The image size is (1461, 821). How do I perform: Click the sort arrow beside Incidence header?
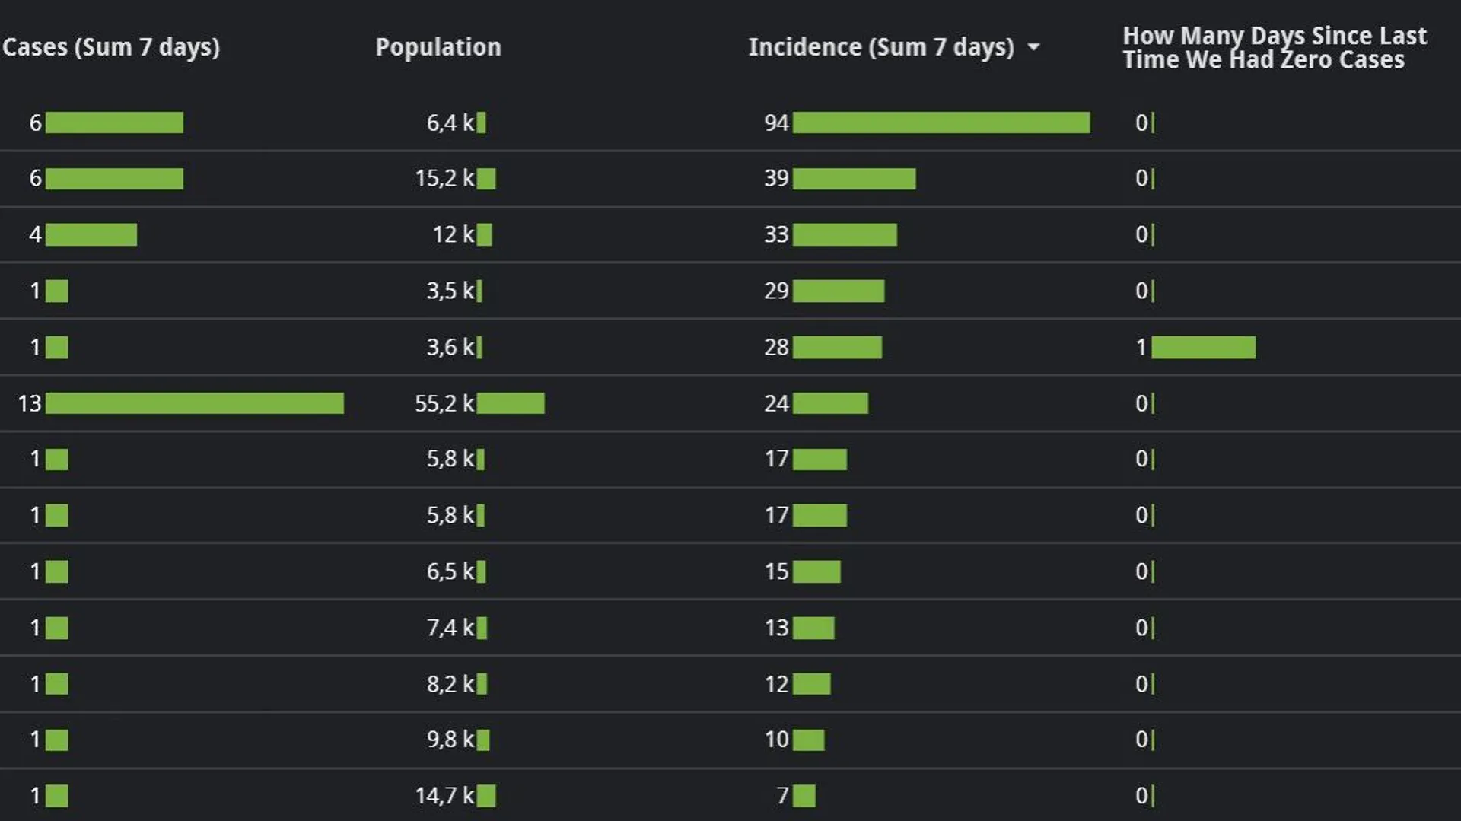[1033, 47]
